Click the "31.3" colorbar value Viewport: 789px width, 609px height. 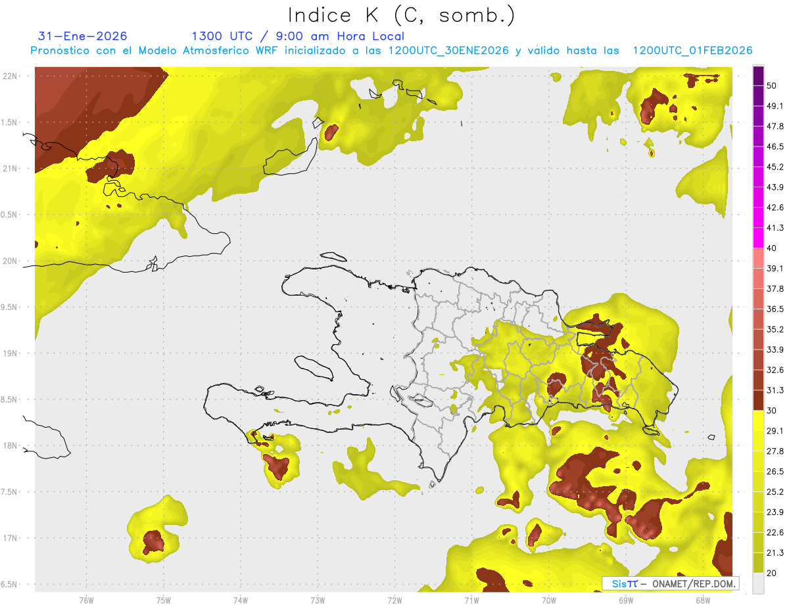[775, 390]
